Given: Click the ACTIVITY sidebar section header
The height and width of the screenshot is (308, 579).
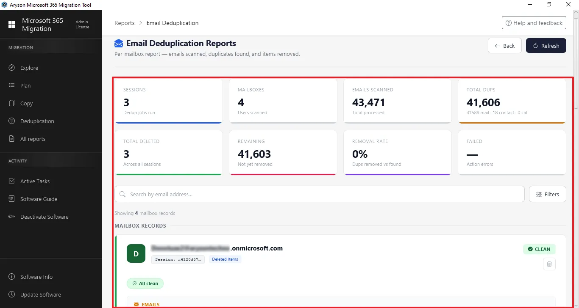Looking at the screenshot, I should (18, 161).
